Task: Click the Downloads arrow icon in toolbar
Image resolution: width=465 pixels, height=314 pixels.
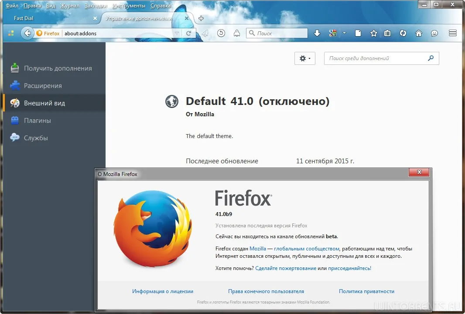Action: pos(317,33)
